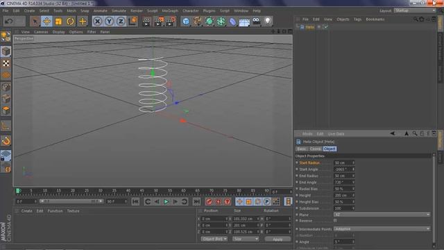Screen dimensions: 444x250
Task: Select the Live Selection arrow tool
Action: click(x=35, y=22)
